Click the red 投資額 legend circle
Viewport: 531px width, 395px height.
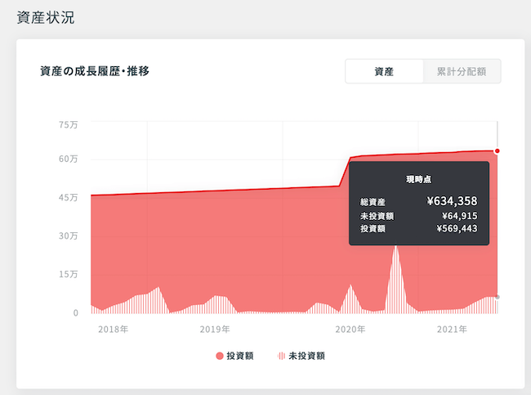point(220,356)
